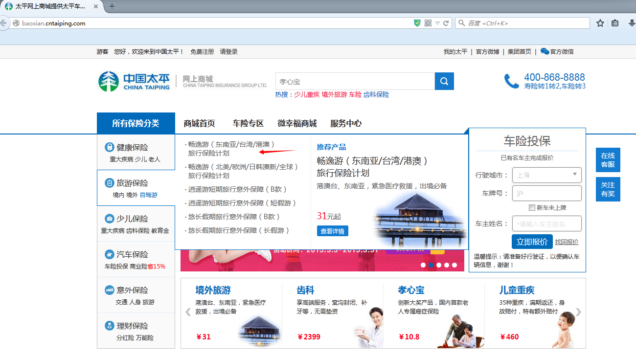This screenshot has width=636, height=358.
Task: Click the 请登录 link
Action: click(x=228, y=51)
